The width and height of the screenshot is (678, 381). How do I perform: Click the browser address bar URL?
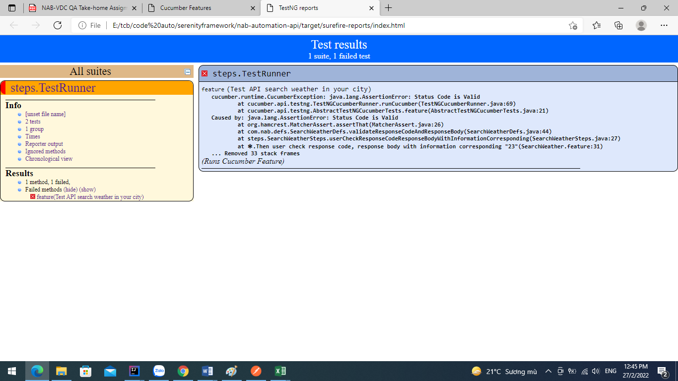pos(259,25)
